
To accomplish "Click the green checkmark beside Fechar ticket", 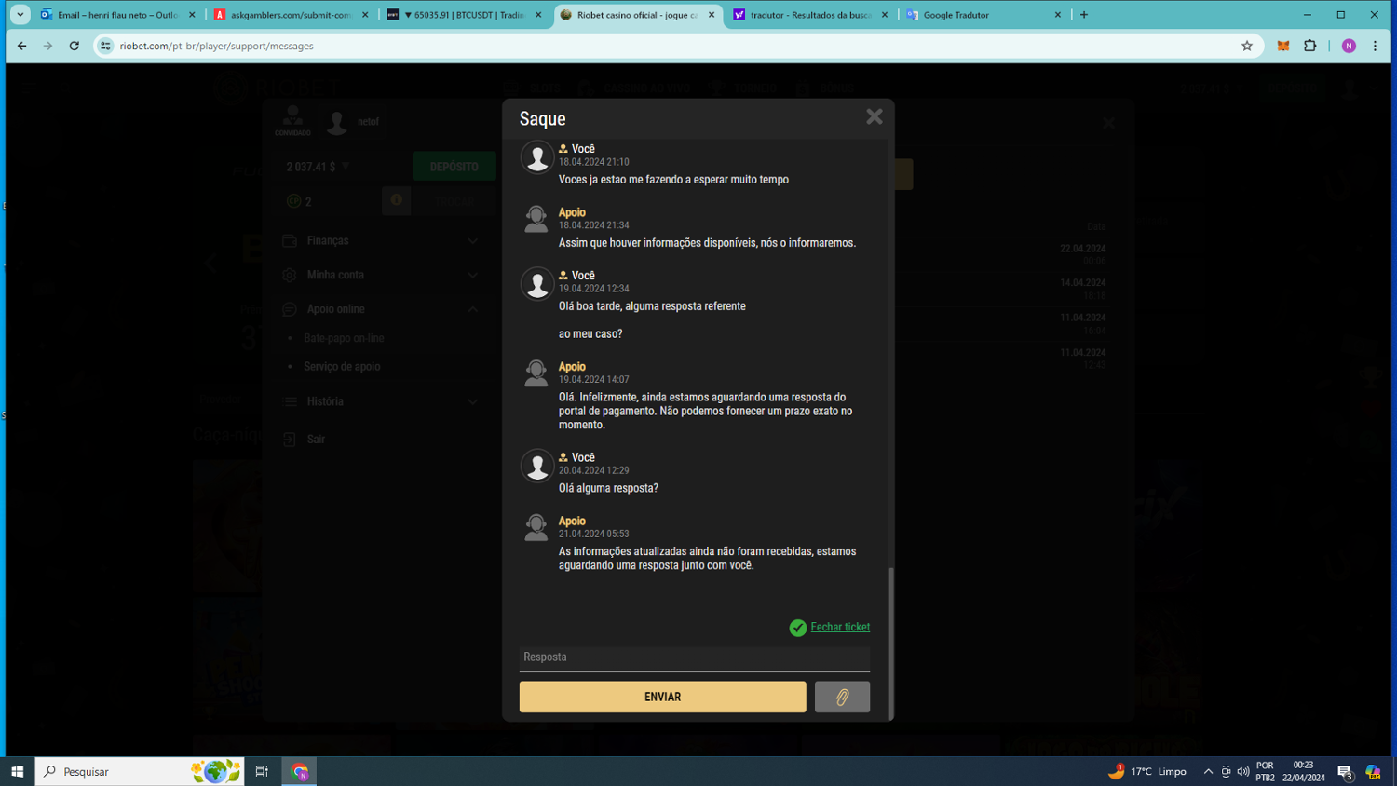I will (x=797, y=628).
